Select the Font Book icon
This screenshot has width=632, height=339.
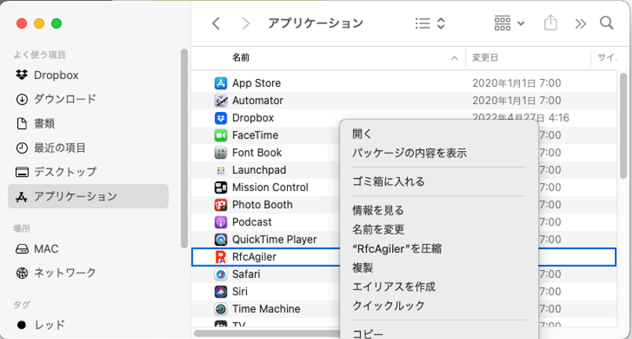click(220, 153)
